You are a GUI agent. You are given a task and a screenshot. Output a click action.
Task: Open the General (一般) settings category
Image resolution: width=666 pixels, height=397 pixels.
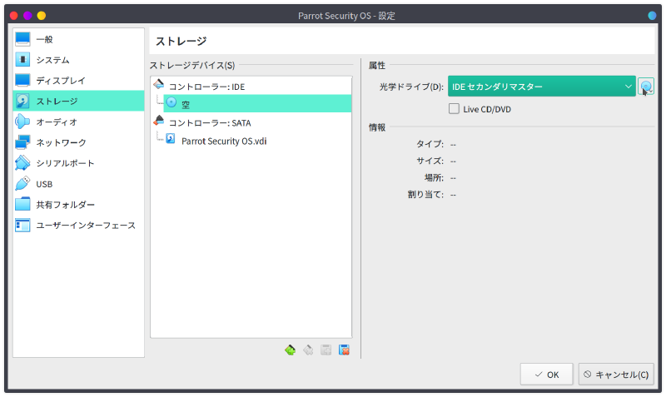pos(47,39)
